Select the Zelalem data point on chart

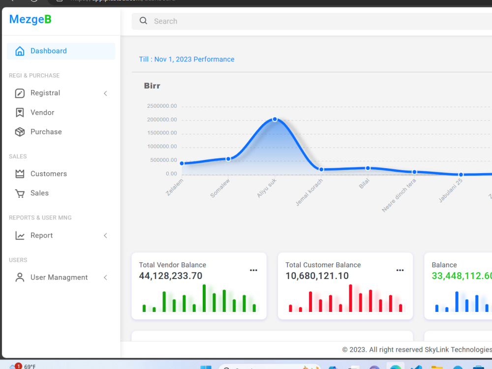(182, 163)
